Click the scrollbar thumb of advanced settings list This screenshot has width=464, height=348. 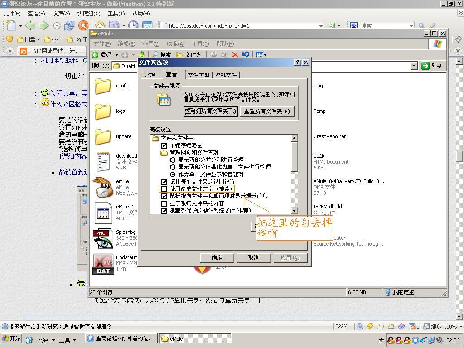[x=294, y=156]
